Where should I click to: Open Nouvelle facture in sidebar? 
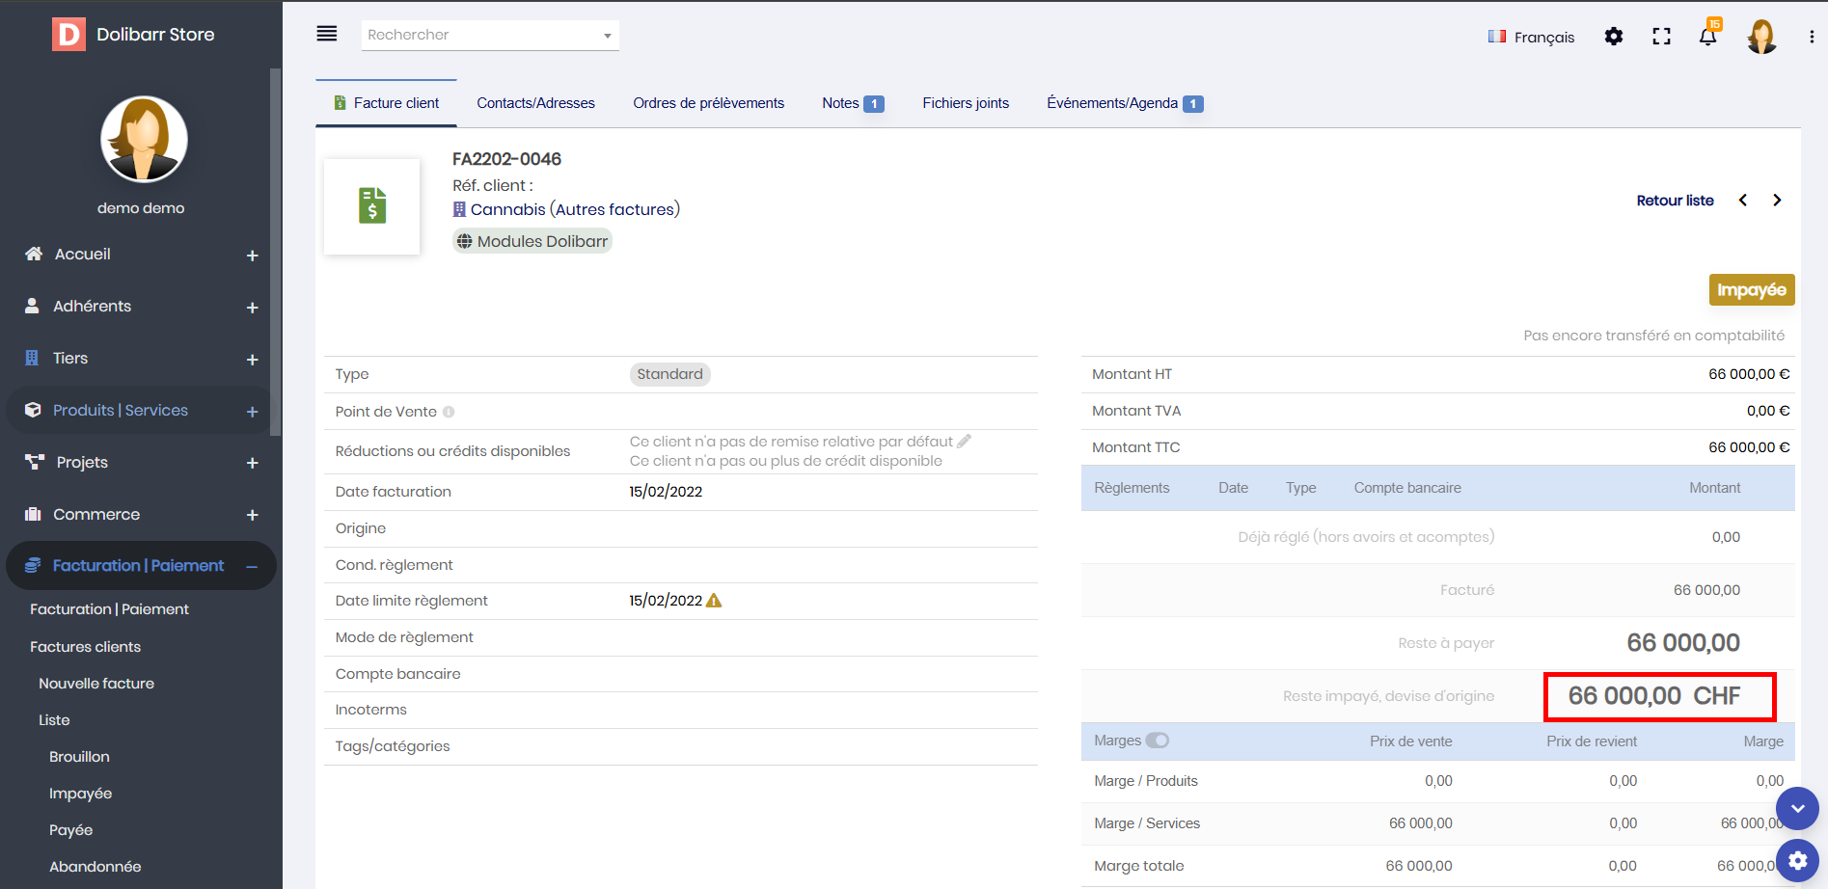(x=96, y=684)
